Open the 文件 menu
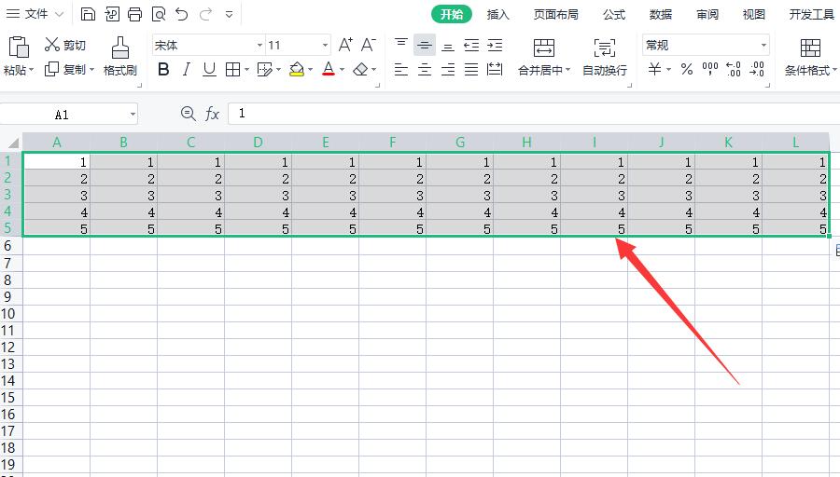840x477 pixels. tap(35, 14)
